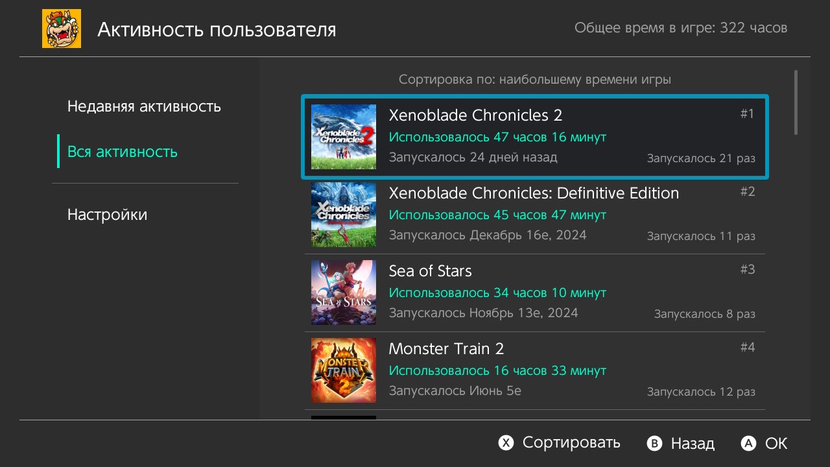Click the X button icon for sorting

pyautogui.click(x=506, y=443)
